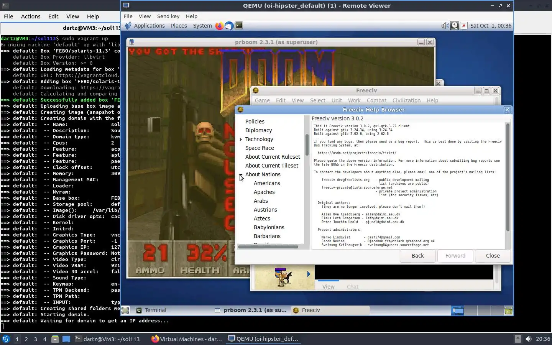Click help topic tree horizontal scrollbar

tap(268, 246)
